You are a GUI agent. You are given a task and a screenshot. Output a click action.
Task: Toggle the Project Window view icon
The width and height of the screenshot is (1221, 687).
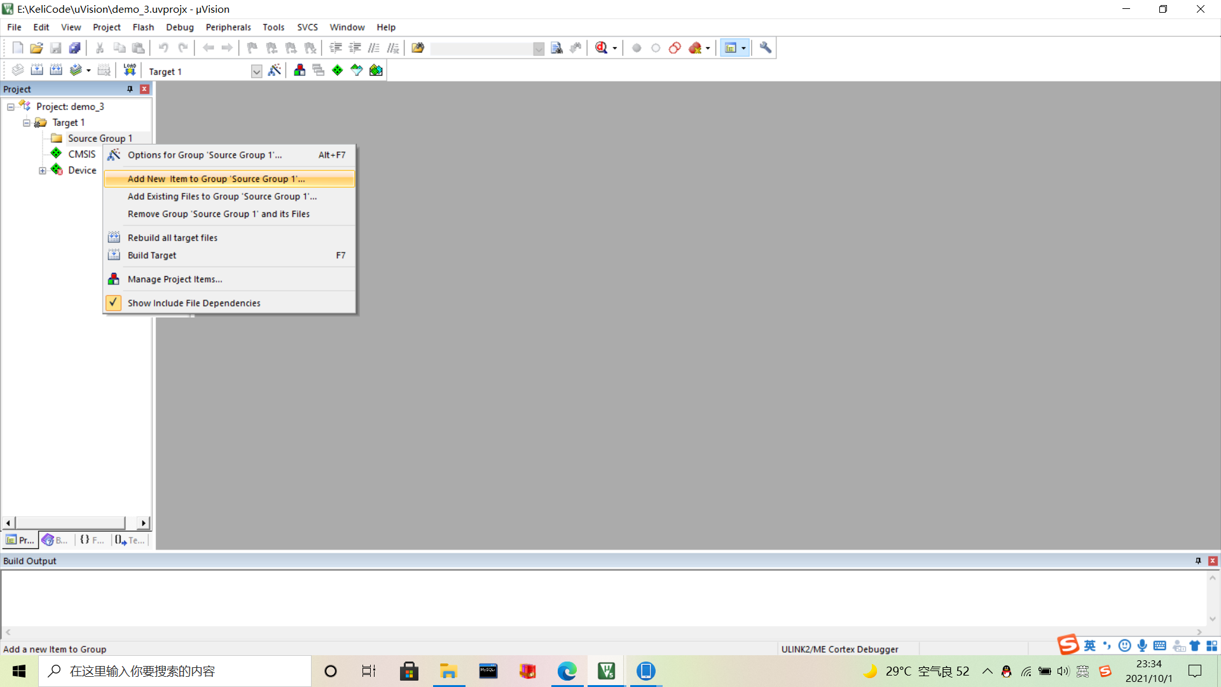coord(731,48)
